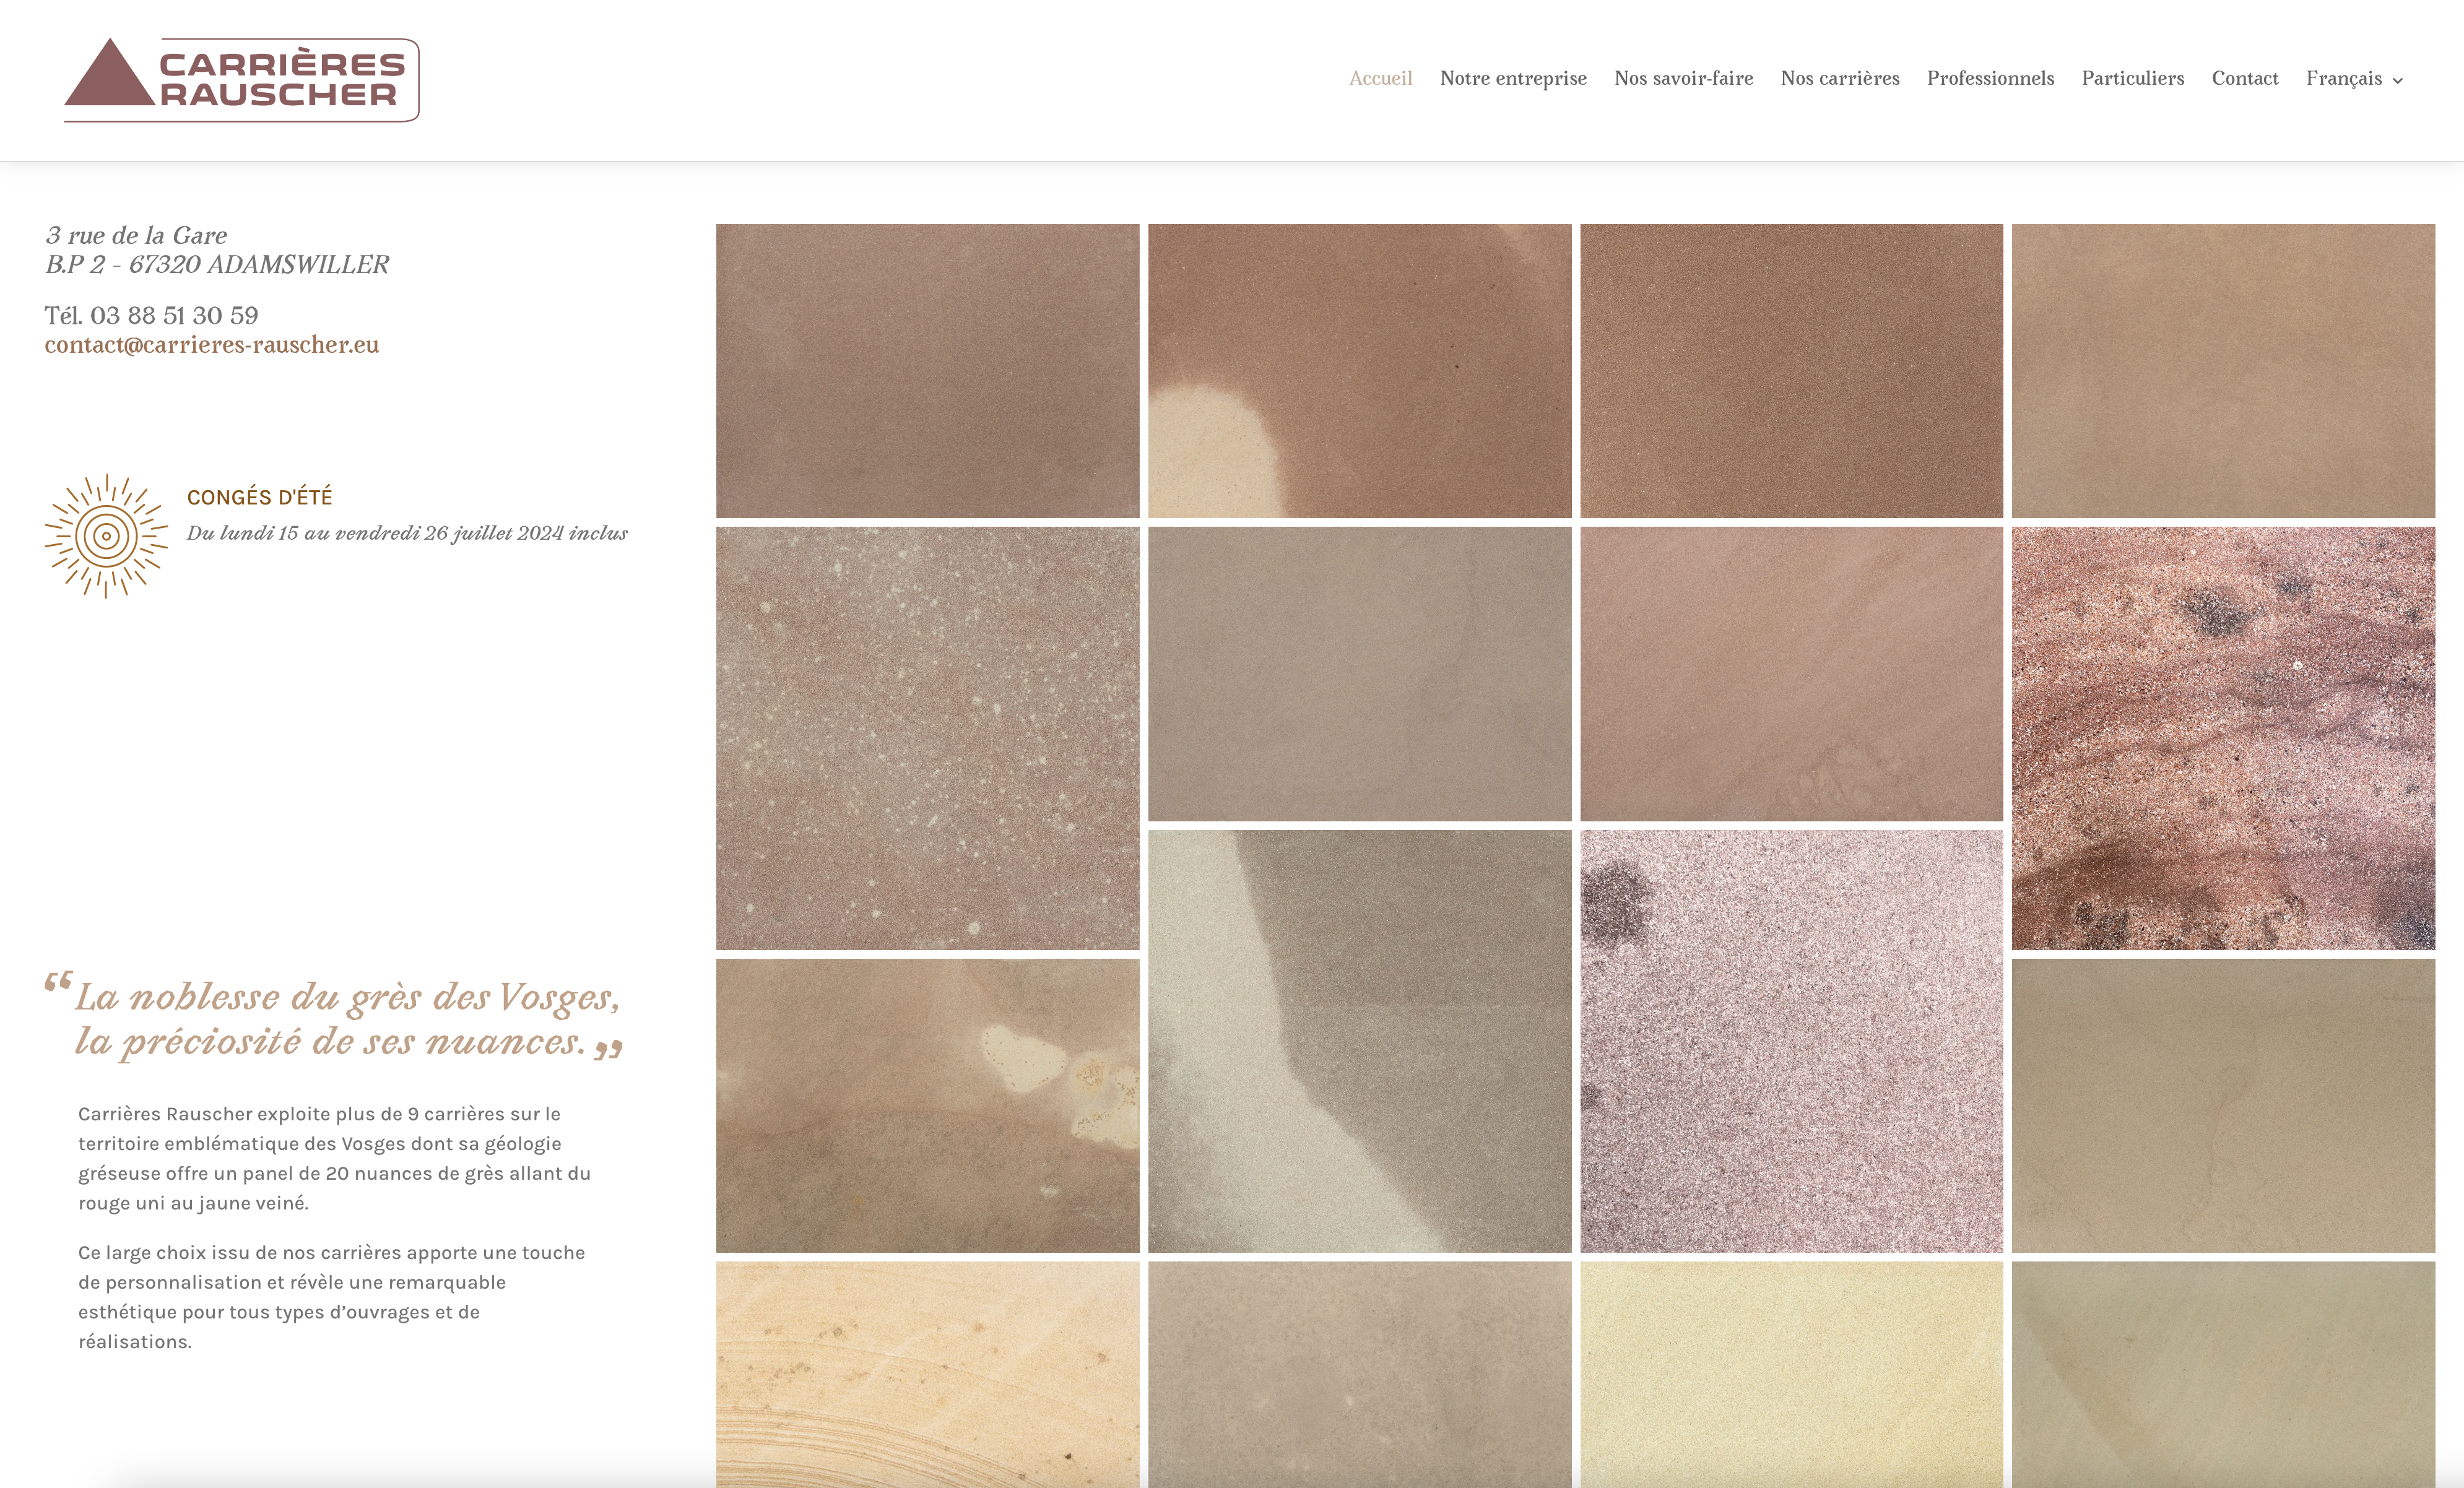Select Particuliers in the navigation
Image resolution: width=2464 pixels, height=1488 pixels.
(2133, 78)
